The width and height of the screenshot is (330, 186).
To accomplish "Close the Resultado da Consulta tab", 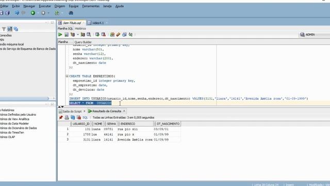I will pyautogui.click(x=124, y=111).
